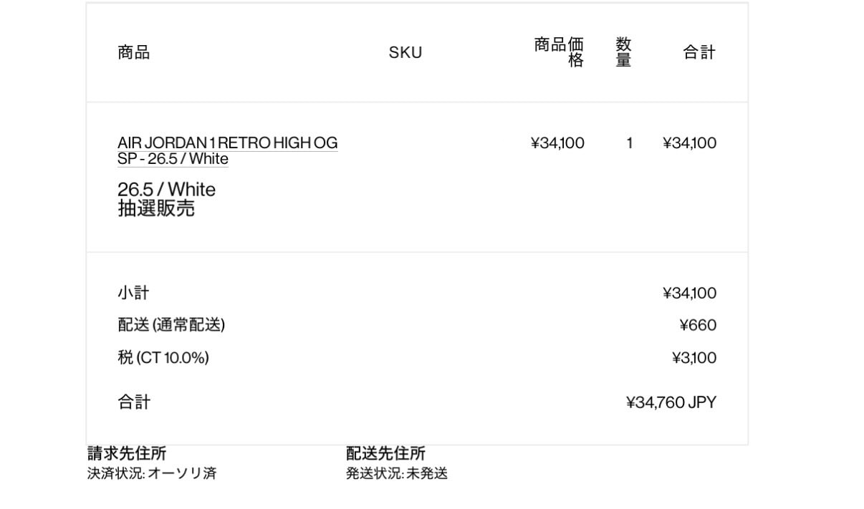Click the SKU column header
The width and height of the screenshot is (864, 509).
pyautogui.click(x=405, y=52)
